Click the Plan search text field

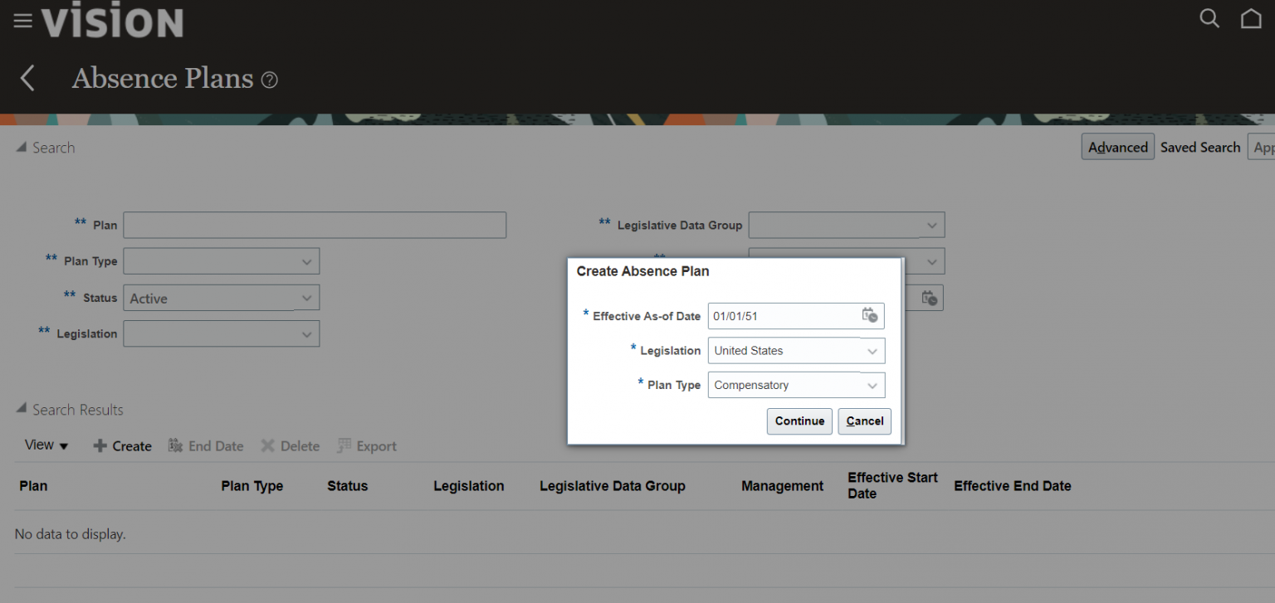click(315, 225)
